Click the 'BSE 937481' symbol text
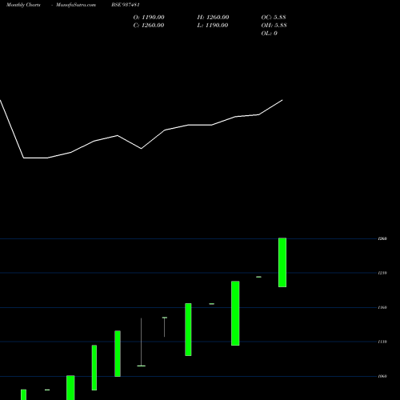This screenshot has width=400, height=400. point(126,5)
